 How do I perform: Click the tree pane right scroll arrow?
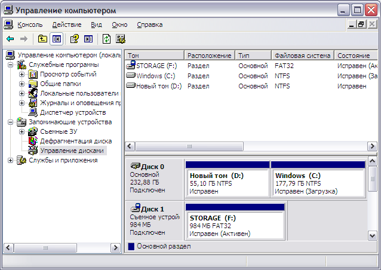point(115,248)
